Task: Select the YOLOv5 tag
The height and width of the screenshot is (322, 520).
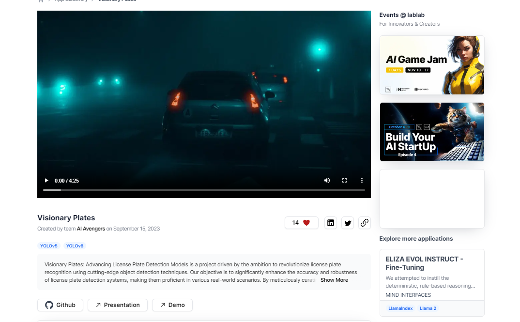Action: [x=49, y=246]
